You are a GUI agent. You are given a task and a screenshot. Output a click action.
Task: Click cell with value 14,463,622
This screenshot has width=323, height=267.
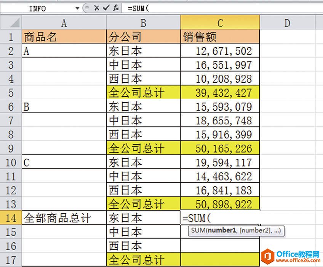[x=220, y=176]
